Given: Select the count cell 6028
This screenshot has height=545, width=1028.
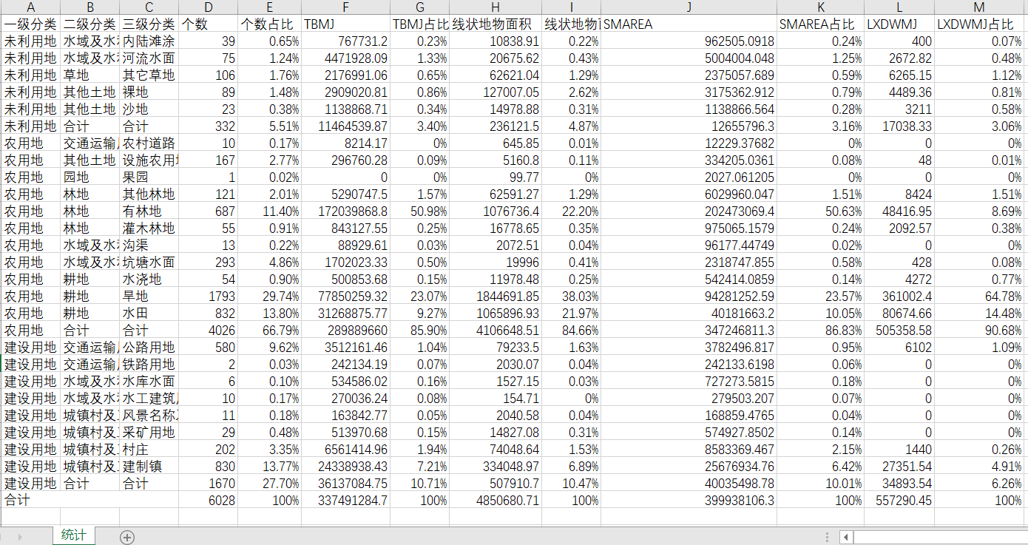Looking at the screenshot, I should [x=208, y=501].
